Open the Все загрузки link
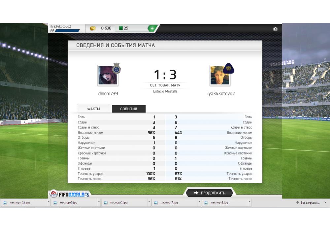Screen dimensions: 330x231 click(310, 203)
